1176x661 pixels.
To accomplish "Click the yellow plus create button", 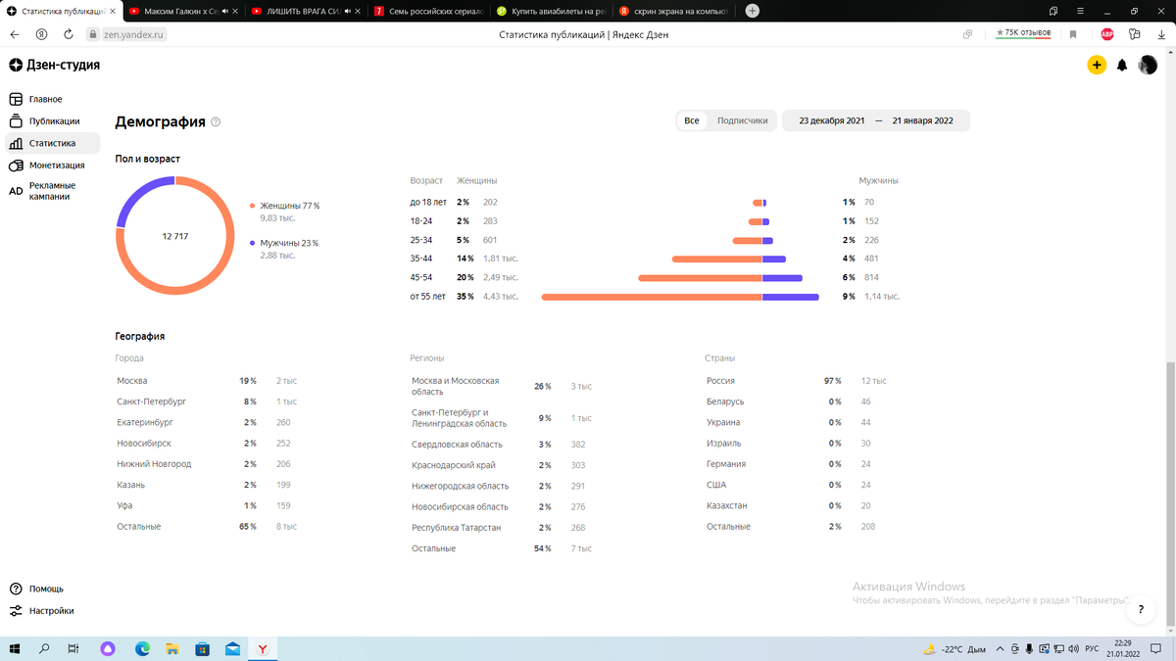I will coord(1097,65).
